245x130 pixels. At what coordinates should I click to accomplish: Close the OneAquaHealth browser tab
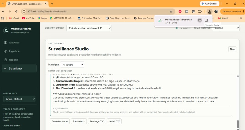click(x=46, y=4)
